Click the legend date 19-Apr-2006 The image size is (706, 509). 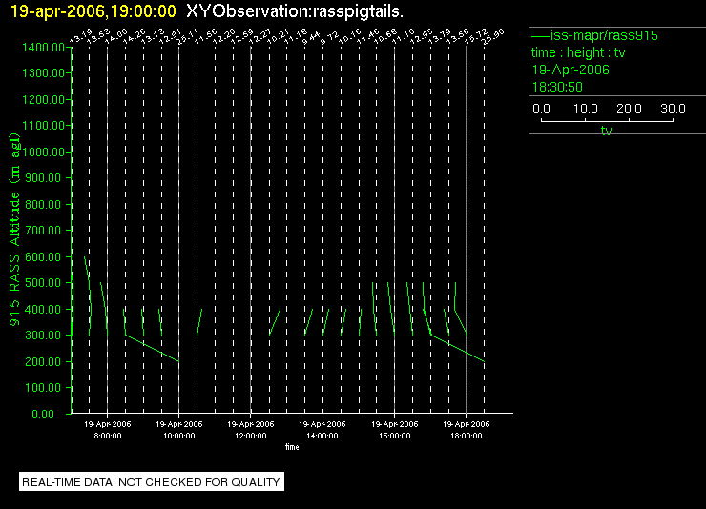point(571,70)
